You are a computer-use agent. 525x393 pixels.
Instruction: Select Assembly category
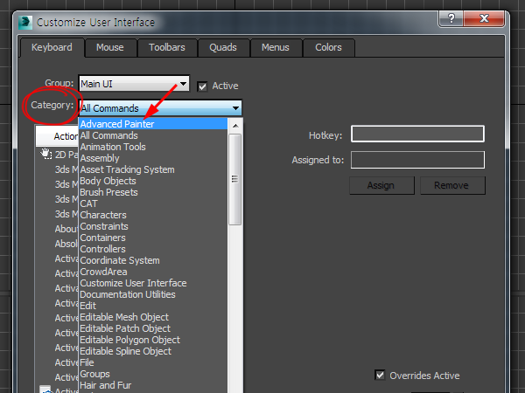coord(153,158)
